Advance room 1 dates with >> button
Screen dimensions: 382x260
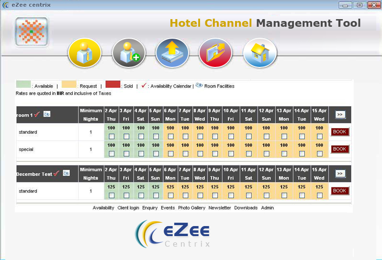click(x=340, y=115)
